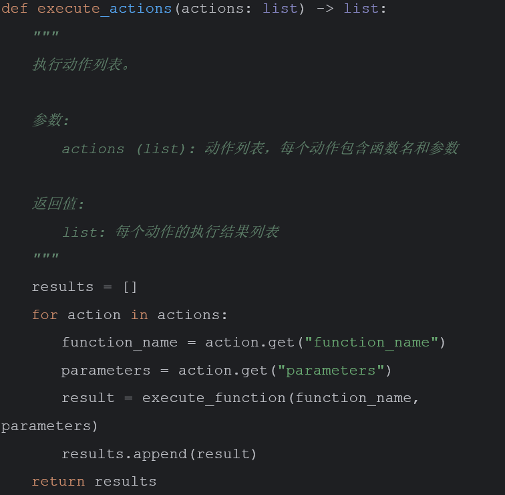
Task: Click the wrapped parameters) continuation line
Action: click(x=49, y=426)
